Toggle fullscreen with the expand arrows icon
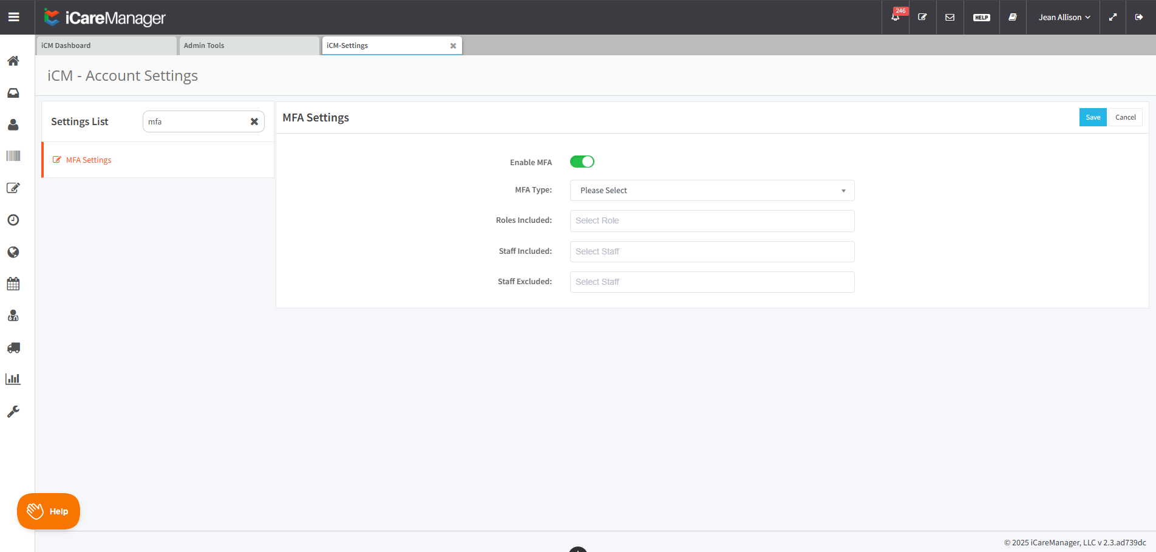1156x552 pixels. 1113,17
